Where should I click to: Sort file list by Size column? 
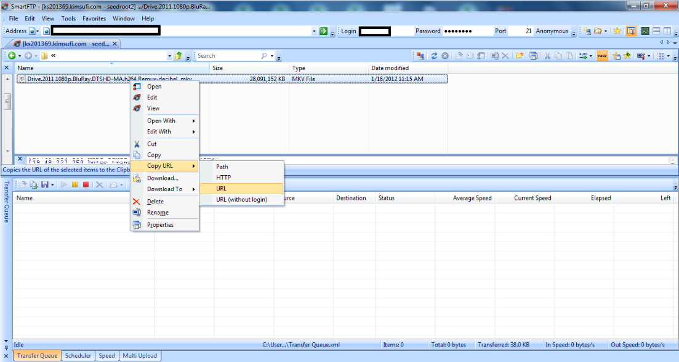point(249,68)
